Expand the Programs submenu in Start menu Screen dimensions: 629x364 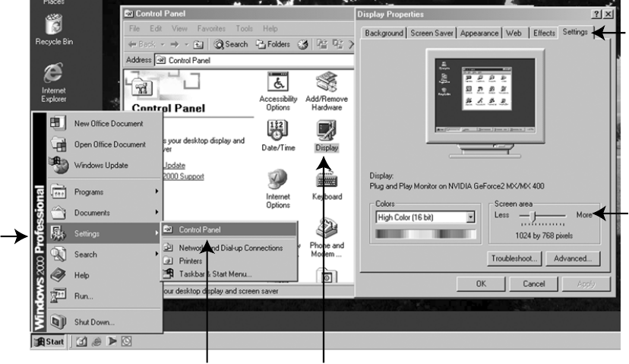click(x=104, y=191)
